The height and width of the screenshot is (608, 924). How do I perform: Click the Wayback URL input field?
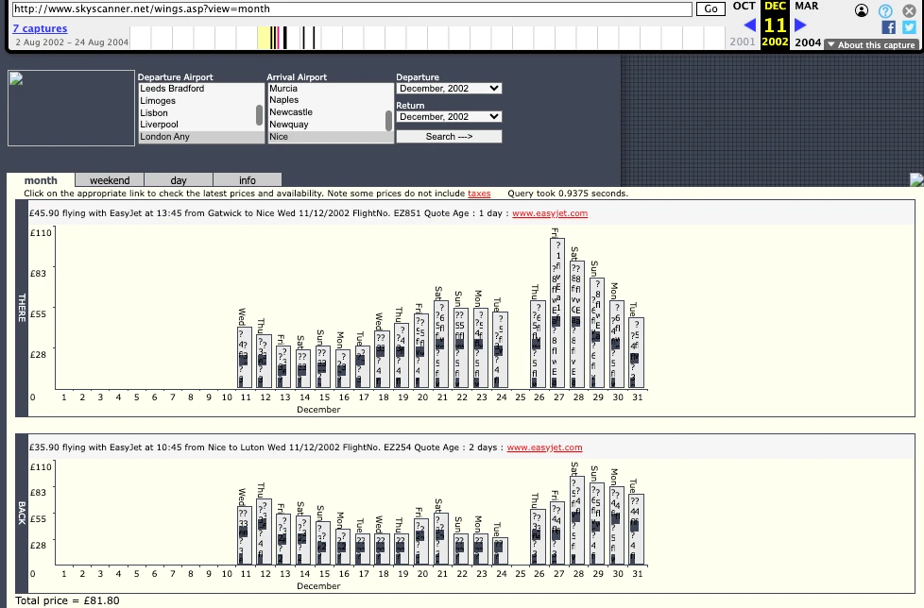351,8
